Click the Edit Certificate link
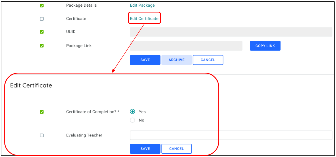 (144, 19)
